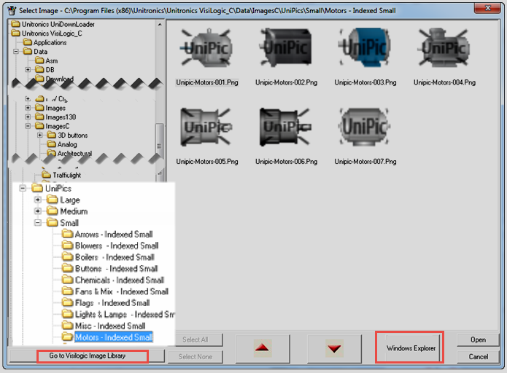Select the Unipic-Motors-001 motor thumbnail
The image size is (507, 373).
coord(206,47)
